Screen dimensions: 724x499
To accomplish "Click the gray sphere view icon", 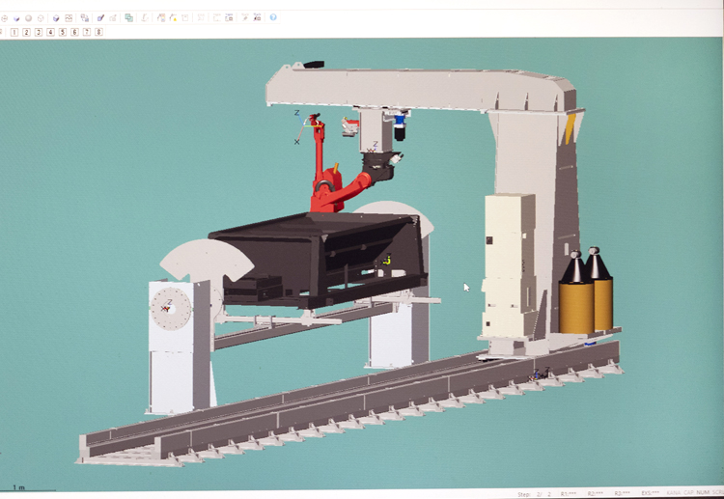I will (x=28, y=17).
